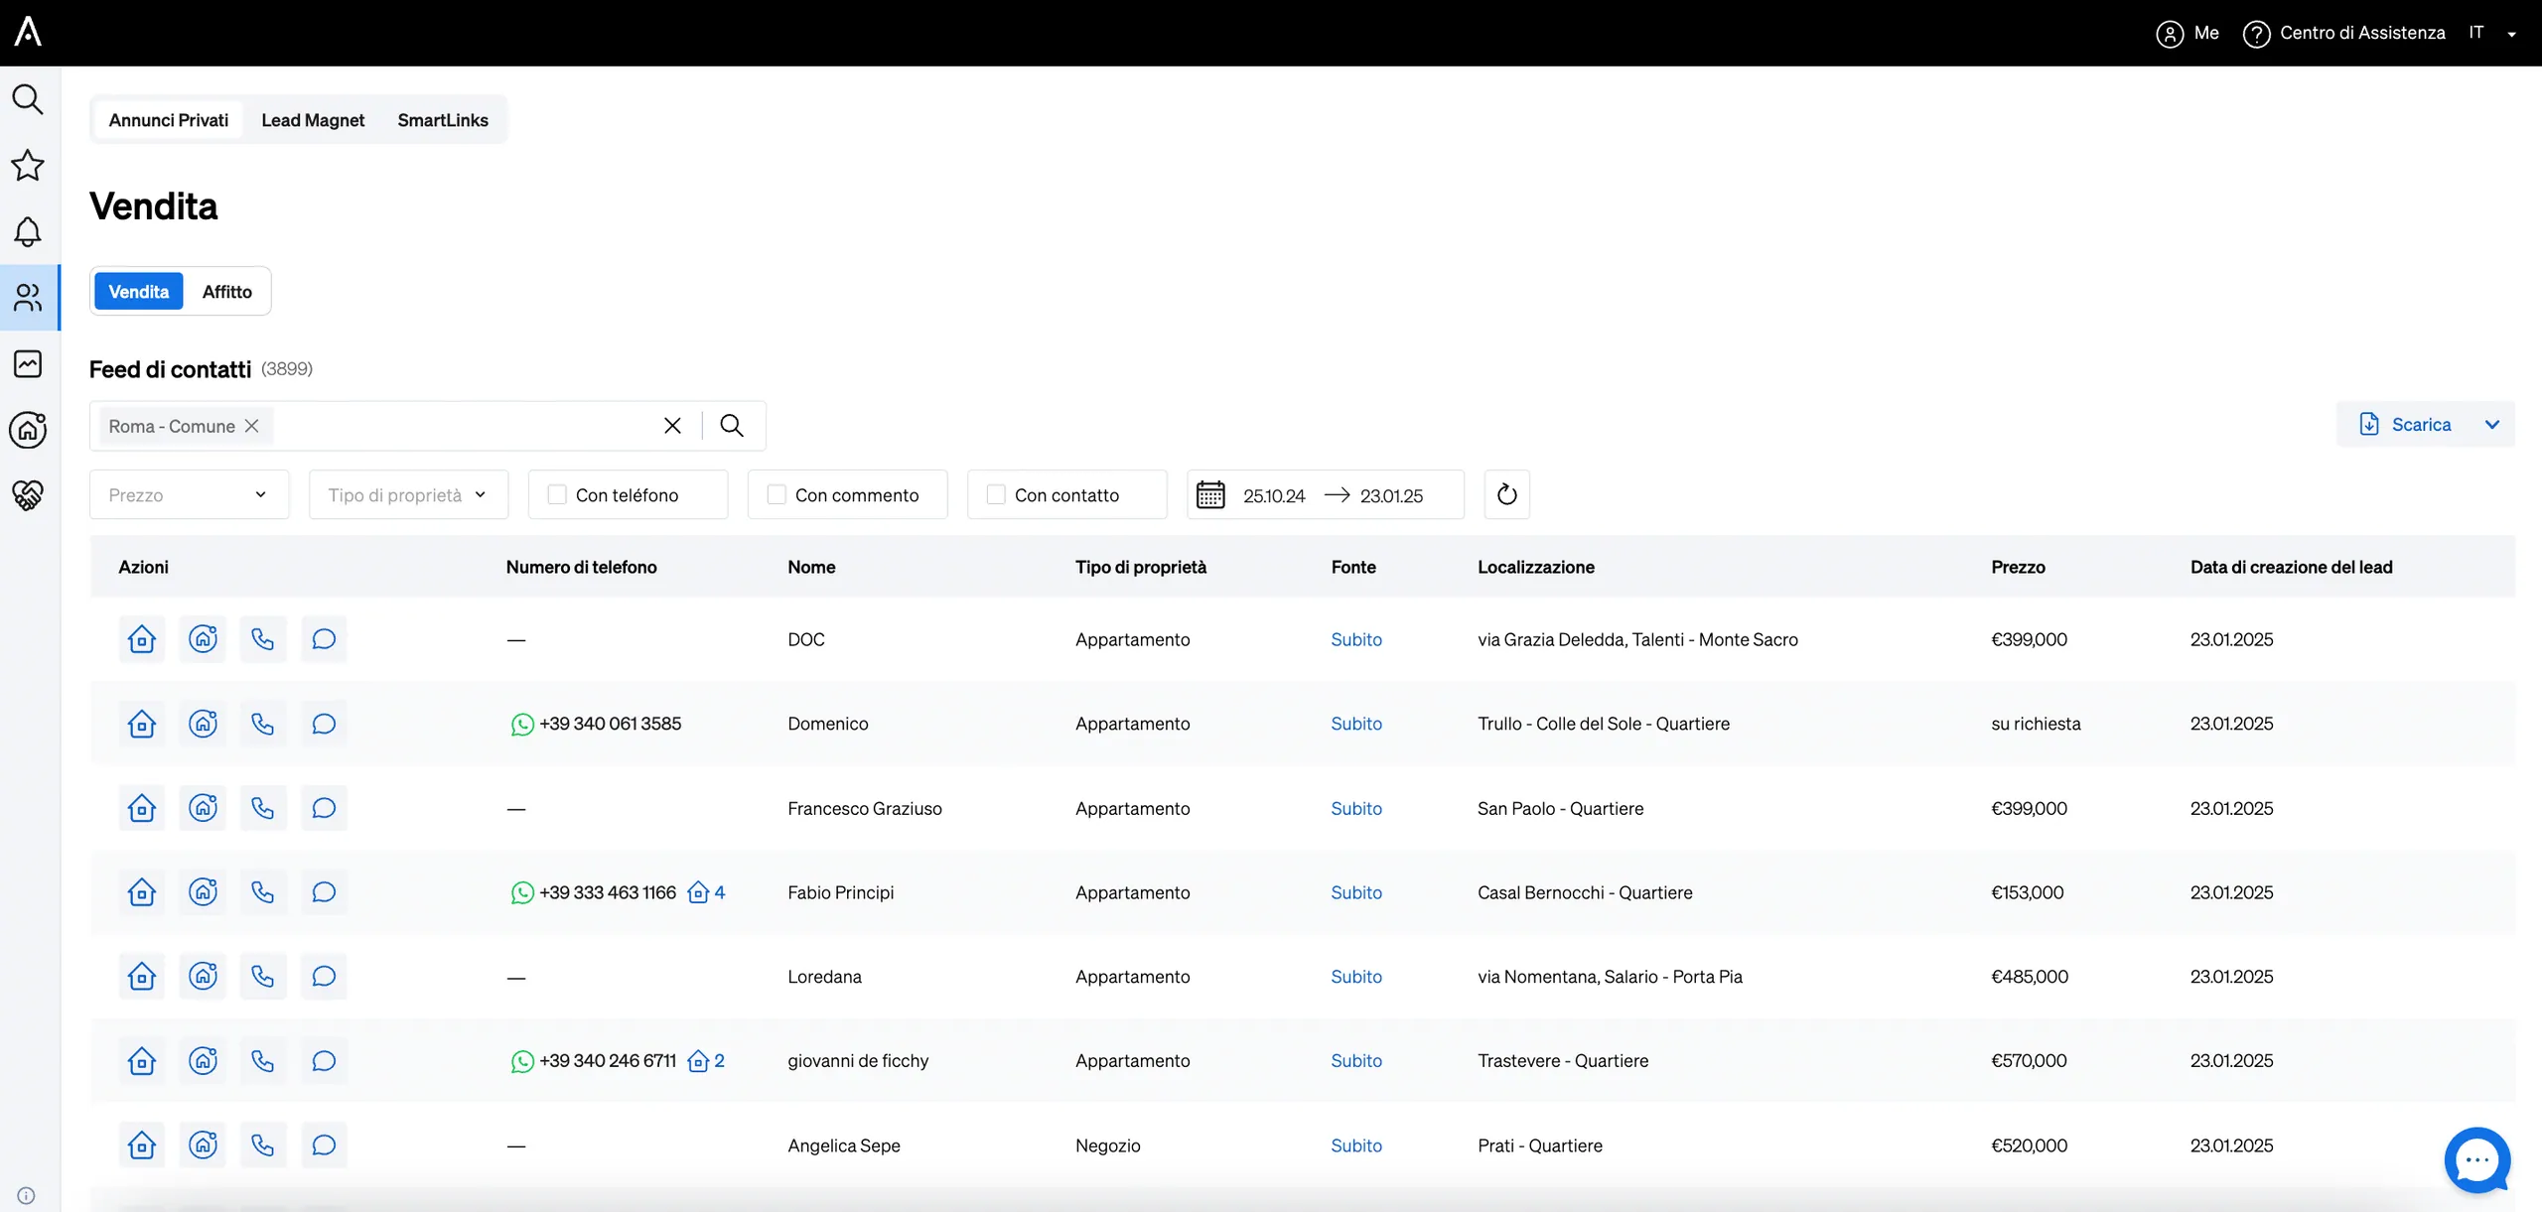Image resolution: width=2542 pixels, height=1212 pixels.
Task: Open the date range picker
Action: point(1325,494)
